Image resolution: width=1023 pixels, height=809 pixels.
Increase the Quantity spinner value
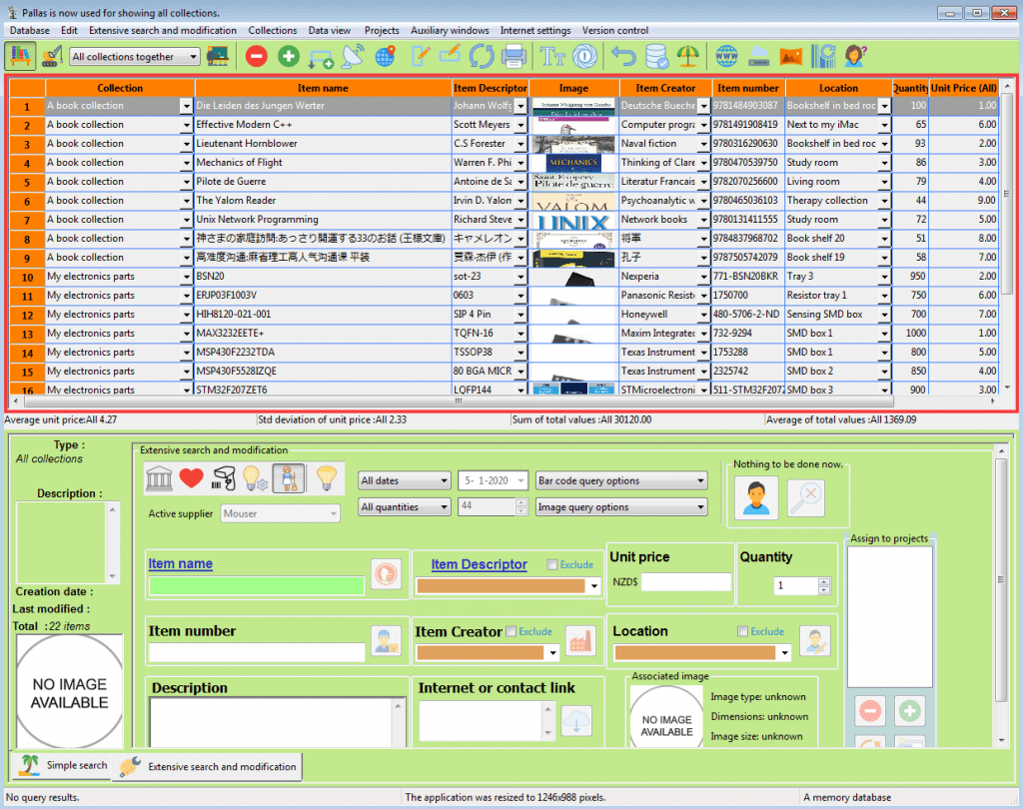click(824, 582)
